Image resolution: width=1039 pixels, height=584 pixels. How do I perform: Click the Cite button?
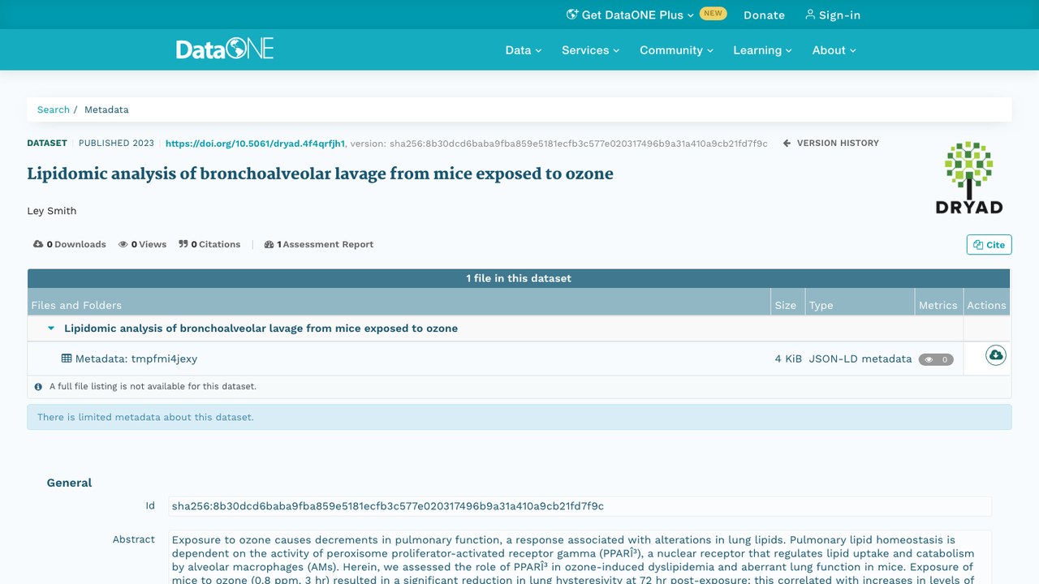point(989,244)
